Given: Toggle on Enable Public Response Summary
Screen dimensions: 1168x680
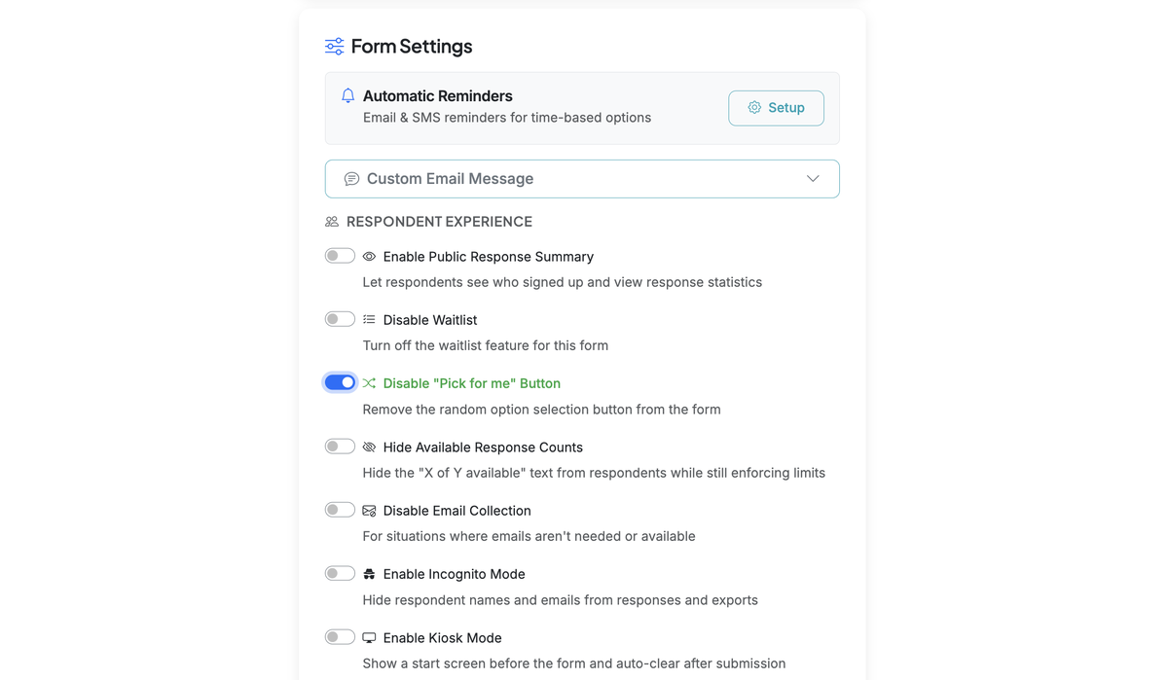Looking at the screenshot, I should 340,255.
